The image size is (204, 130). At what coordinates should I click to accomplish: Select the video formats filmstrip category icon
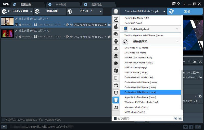click(116, 100)
